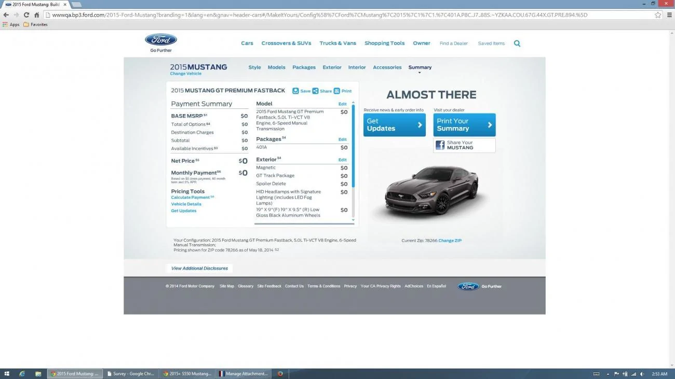The image size is (675, 379).
Task: Launch Internet Explorer from the taskbar
Action: coord(22,373)
